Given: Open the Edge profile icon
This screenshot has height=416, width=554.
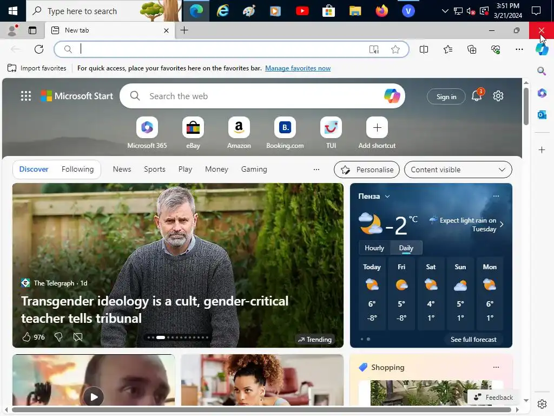Looking at the screenshot, I should click(13, 30).
